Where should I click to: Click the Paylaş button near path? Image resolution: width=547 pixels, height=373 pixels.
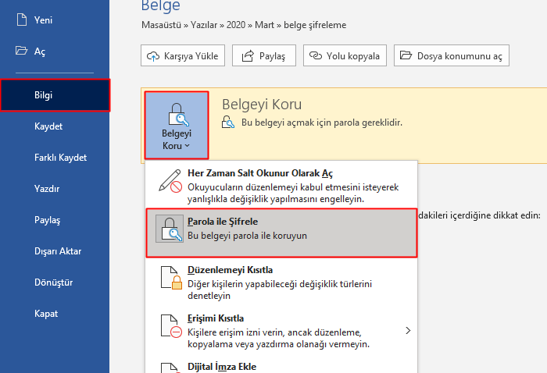(264, 55)
